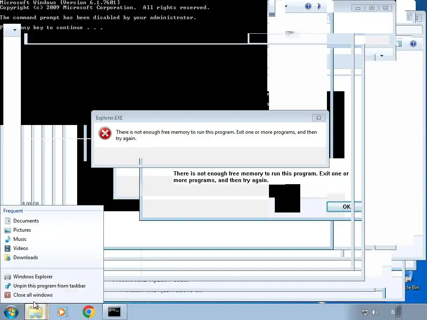The image size is (427, 320).
Task: Click the Unpin pushpin icon
Action: 8,286
